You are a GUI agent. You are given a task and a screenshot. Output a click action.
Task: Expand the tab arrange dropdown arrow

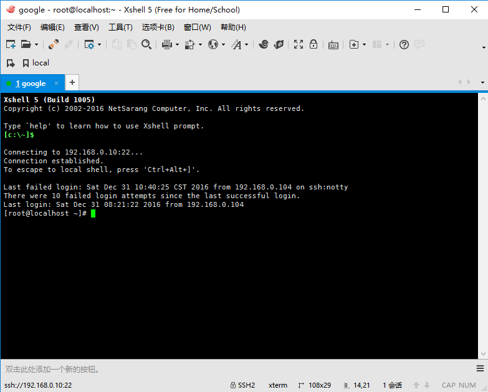(387, 45)
